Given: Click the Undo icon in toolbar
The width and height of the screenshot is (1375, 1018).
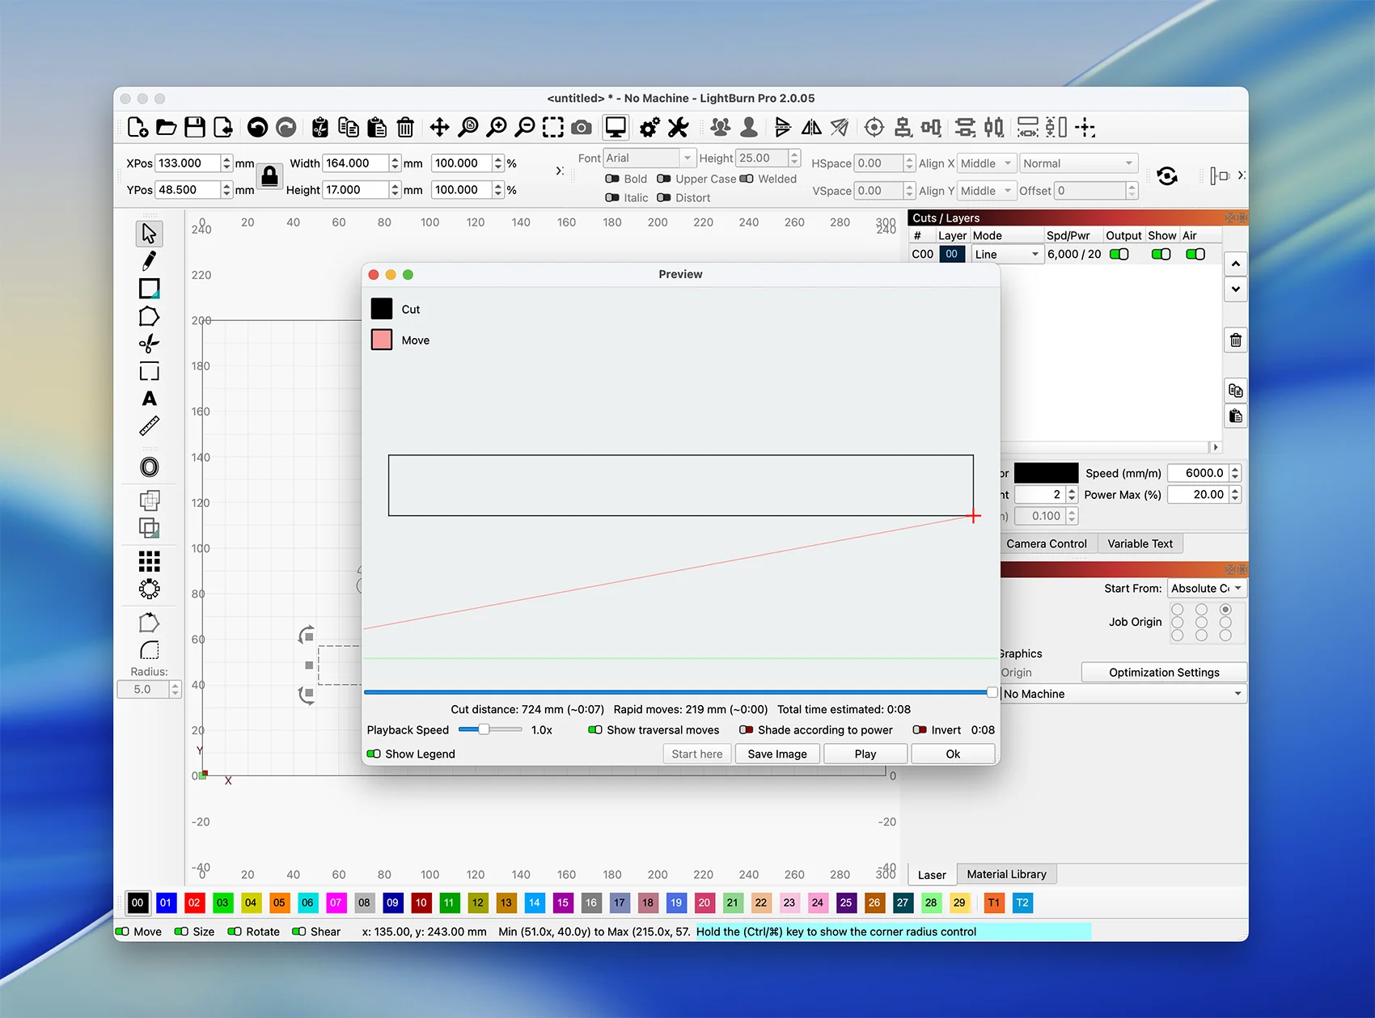Looking at the screenshot, I should [x=257, y=128].
